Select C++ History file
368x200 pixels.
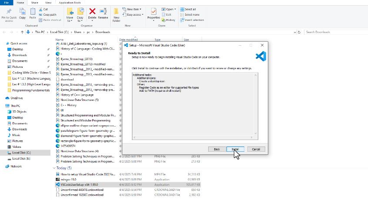68,105
